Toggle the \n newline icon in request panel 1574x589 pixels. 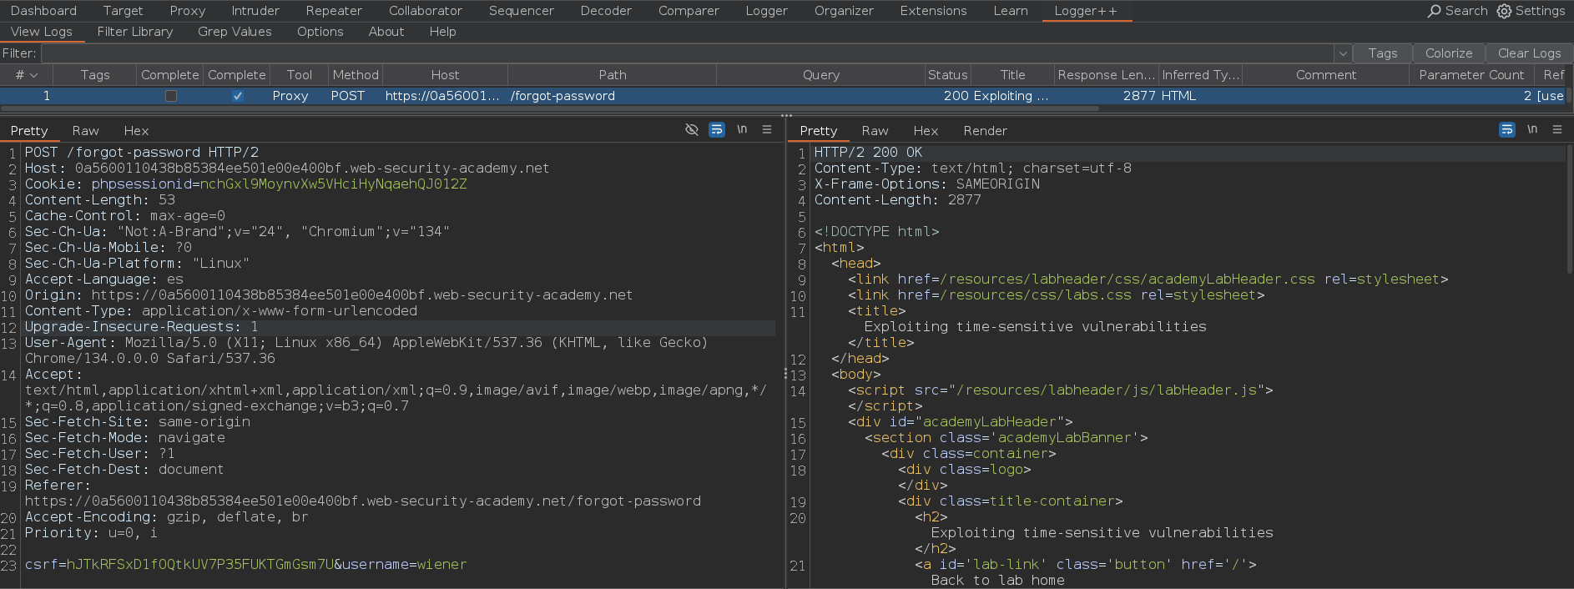pos(742,129)
